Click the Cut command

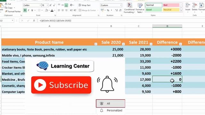coord(8,4)
